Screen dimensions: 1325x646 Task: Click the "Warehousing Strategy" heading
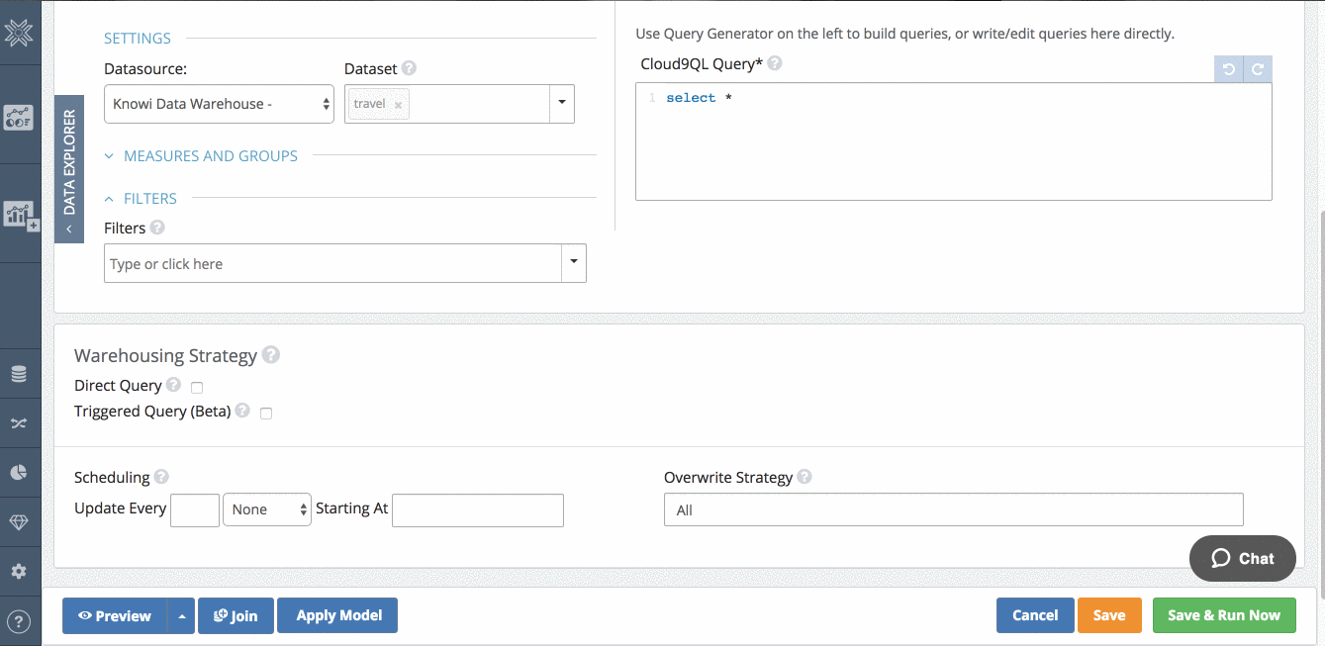pyautogui.click(x=165, y=355)
